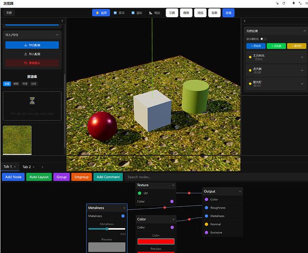The image size is (308, 253).
Task: Add a 方向光 directional light
Action: pyautogui.click(x=256, y=46)
